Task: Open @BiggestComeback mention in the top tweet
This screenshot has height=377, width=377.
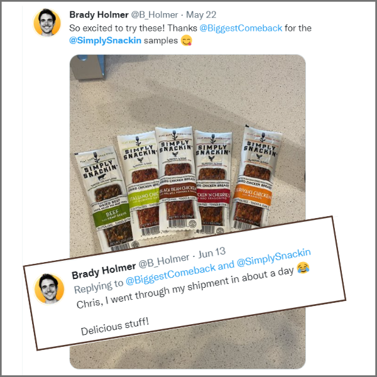Action: [x=241, y=28]
